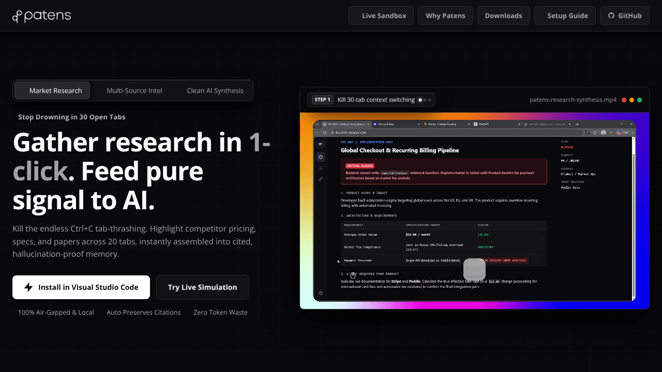Click the 'Zero Token Waste' label
662x372 pixels.
point(220,312)
